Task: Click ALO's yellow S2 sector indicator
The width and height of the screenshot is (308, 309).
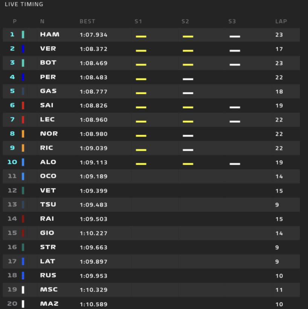Action: pyautogui.click(x=188, y=164)
